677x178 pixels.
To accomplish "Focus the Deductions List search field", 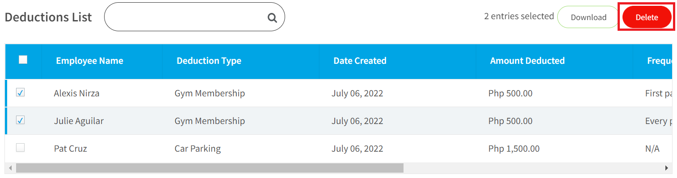I will pos(194,17).
